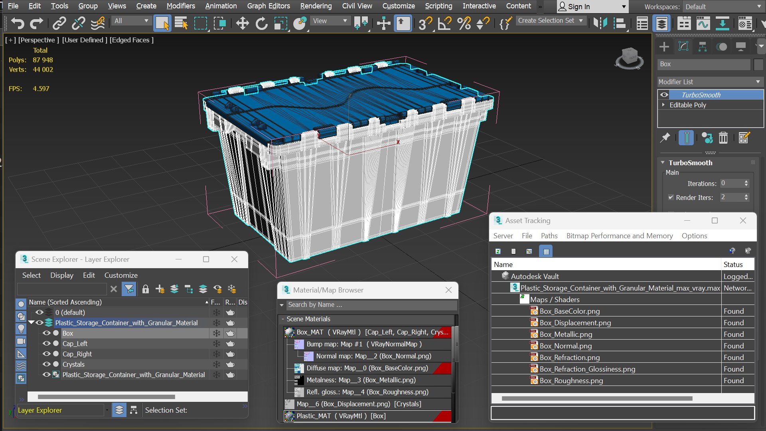The image size is (766, 431).
Task: Open the selection filter All dropdown
Action: coord(131,21)
